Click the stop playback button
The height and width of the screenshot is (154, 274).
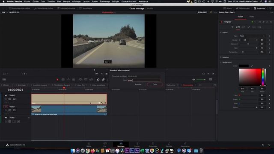coord(107,74)
